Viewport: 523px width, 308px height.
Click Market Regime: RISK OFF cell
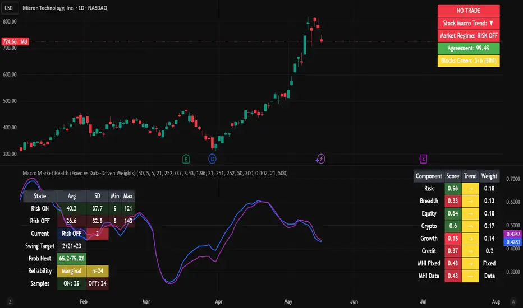(469, 36)
